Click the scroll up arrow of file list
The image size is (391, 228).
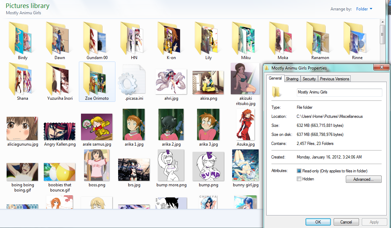coord(383,22)
